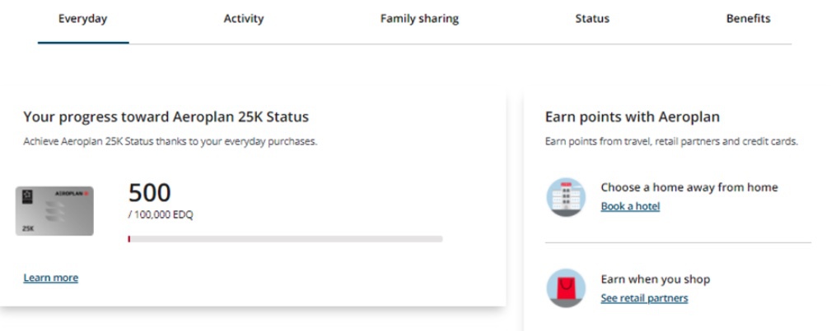Click the Aeroplan 25K card image
Screen dimensions: 831x331
(54, 211)
